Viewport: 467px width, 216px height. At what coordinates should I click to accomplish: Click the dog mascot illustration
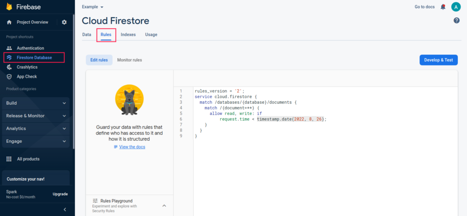129,100
